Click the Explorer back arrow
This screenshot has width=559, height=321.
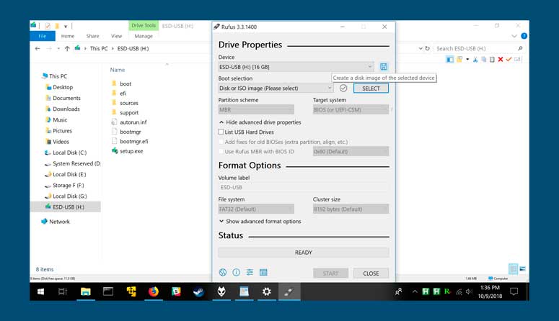point(38,48)
